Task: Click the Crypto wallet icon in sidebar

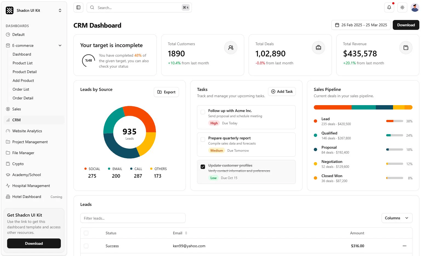Action: [x=8, y=164]
